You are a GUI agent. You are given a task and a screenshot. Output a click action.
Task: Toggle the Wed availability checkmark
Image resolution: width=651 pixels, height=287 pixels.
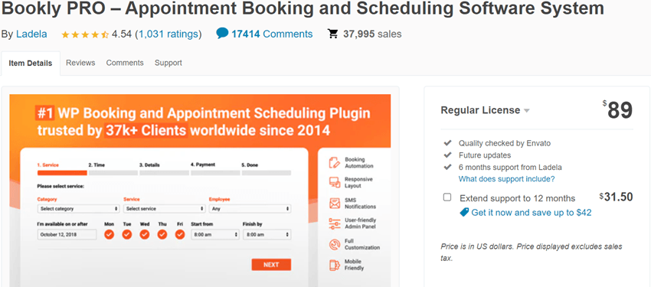[145, 235]
